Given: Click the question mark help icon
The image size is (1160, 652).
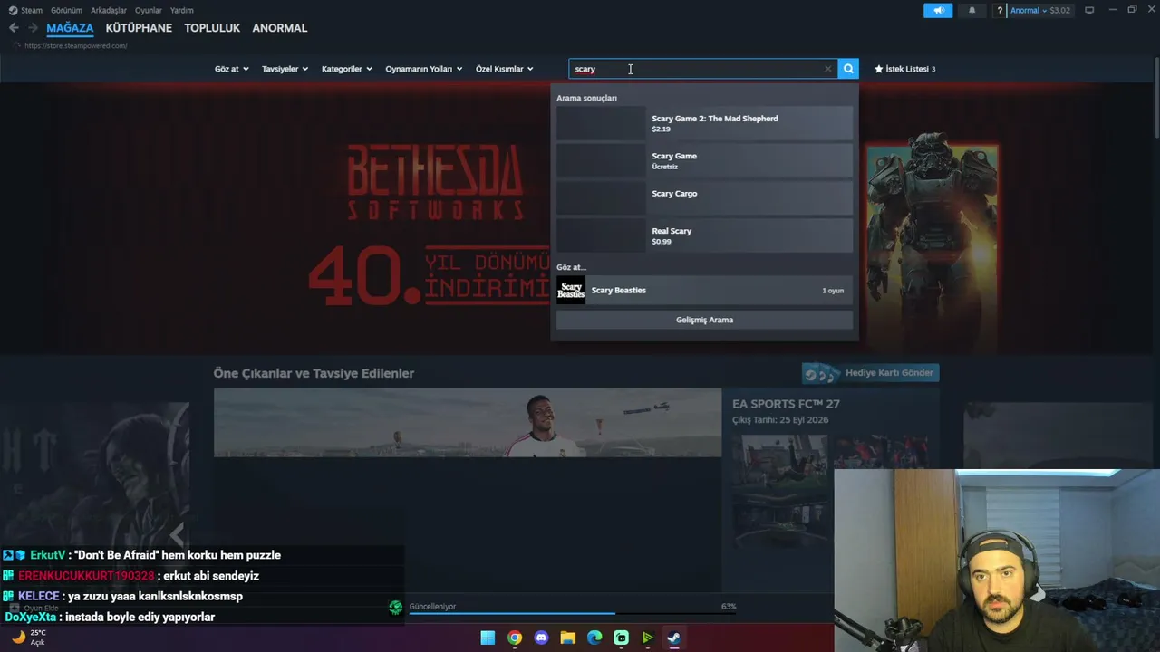Looking at the screenshot, I should (1000, 11).
